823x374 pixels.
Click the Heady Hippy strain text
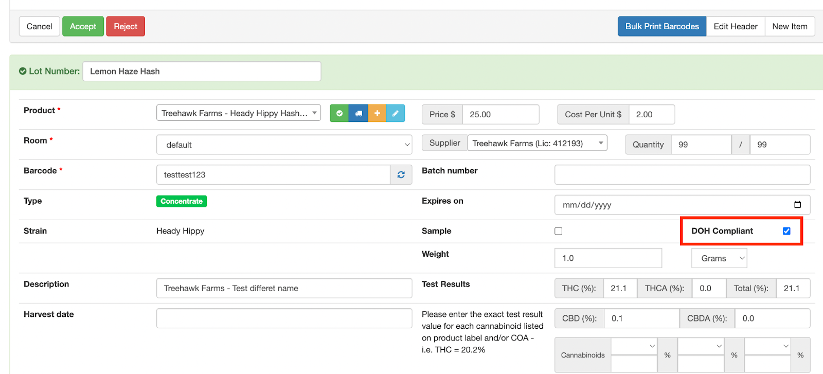(x=181, y=231)
